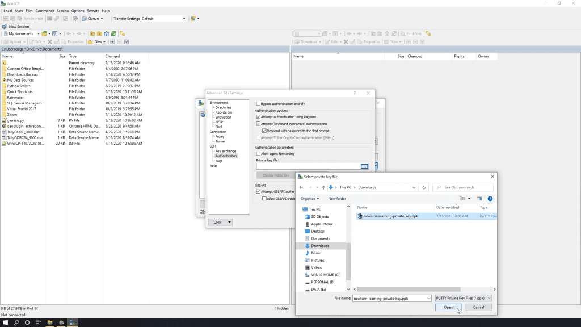Screen dimensions: 581x327
Task: Browse for private key file button
Action: click(364, 166)
